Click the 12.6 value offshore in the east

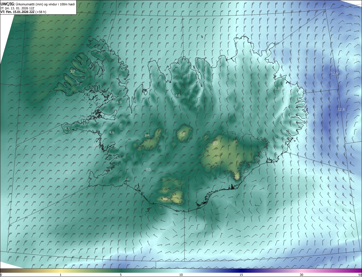[x=334, y=73]
